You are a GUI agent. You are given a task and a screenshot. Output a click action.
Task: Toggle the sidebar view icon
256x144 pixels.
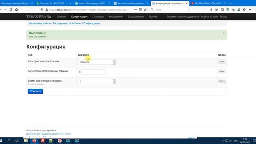tap(222, 10)
